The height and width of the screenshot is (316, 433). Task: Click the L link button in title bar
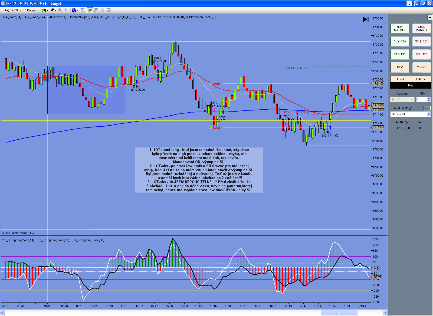pyautogui.click(x=409, y=3)
